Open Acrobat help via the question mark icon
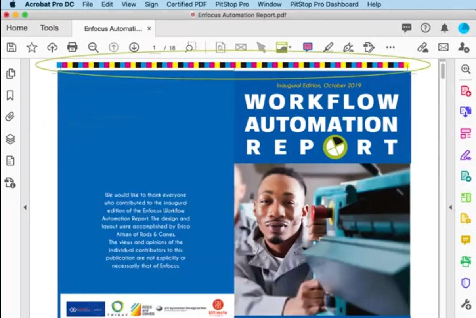 tap(426, 28)
